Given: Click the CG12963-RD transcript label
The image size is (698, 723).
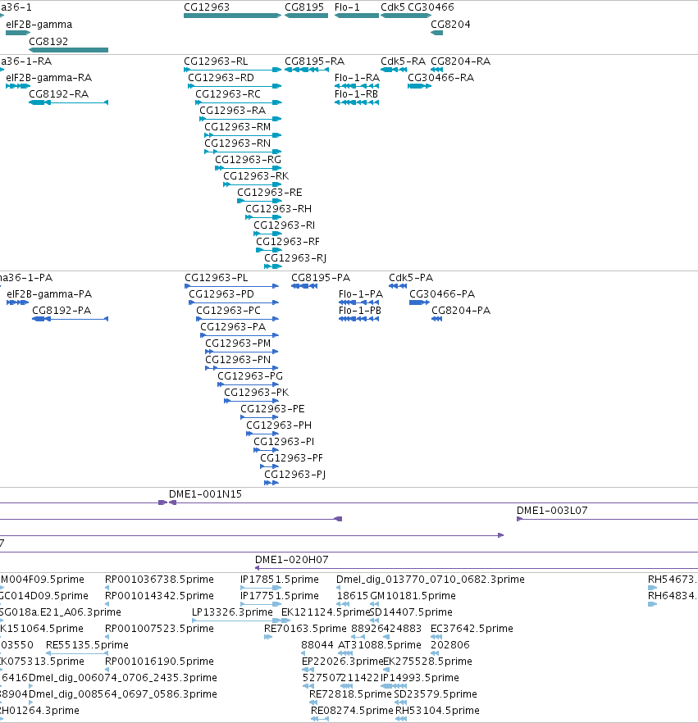Looking at the screenshot, I should coord(221,77).
